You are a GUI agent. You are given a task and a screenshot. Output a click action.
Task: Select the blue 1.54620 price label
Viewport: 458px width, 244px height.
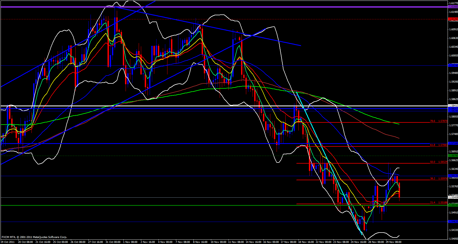point(453,222)
